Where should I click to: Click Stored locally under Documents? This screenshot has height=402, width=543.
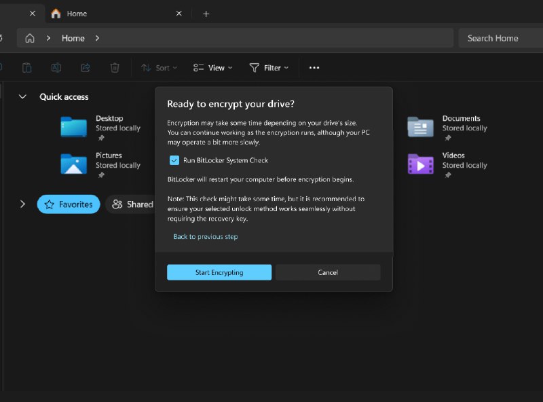pyautogui.click(x=465, y=128)
